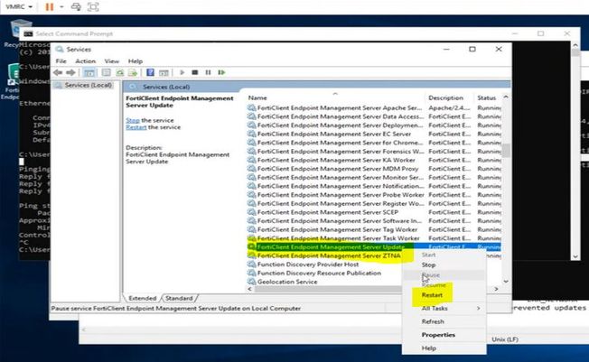The width and height of the screenshot is (589, 362).
Task: Select FortiClient Endpoint Management Server SCEP service
Action: click(x=374, y=212)
